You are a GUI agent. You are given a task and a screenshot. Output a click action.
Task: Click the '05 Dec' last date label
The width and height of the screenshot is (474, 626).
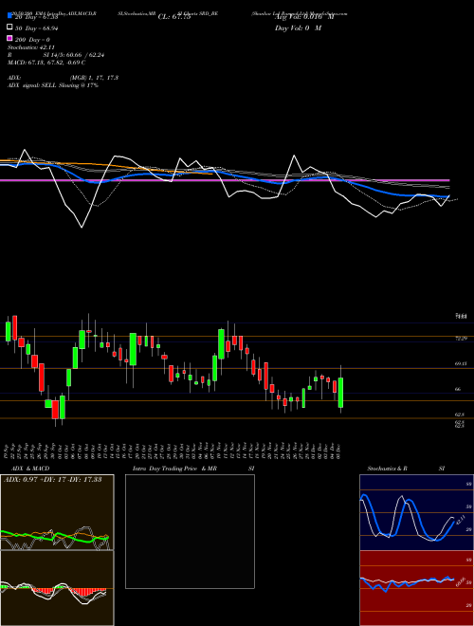[337, 451]
